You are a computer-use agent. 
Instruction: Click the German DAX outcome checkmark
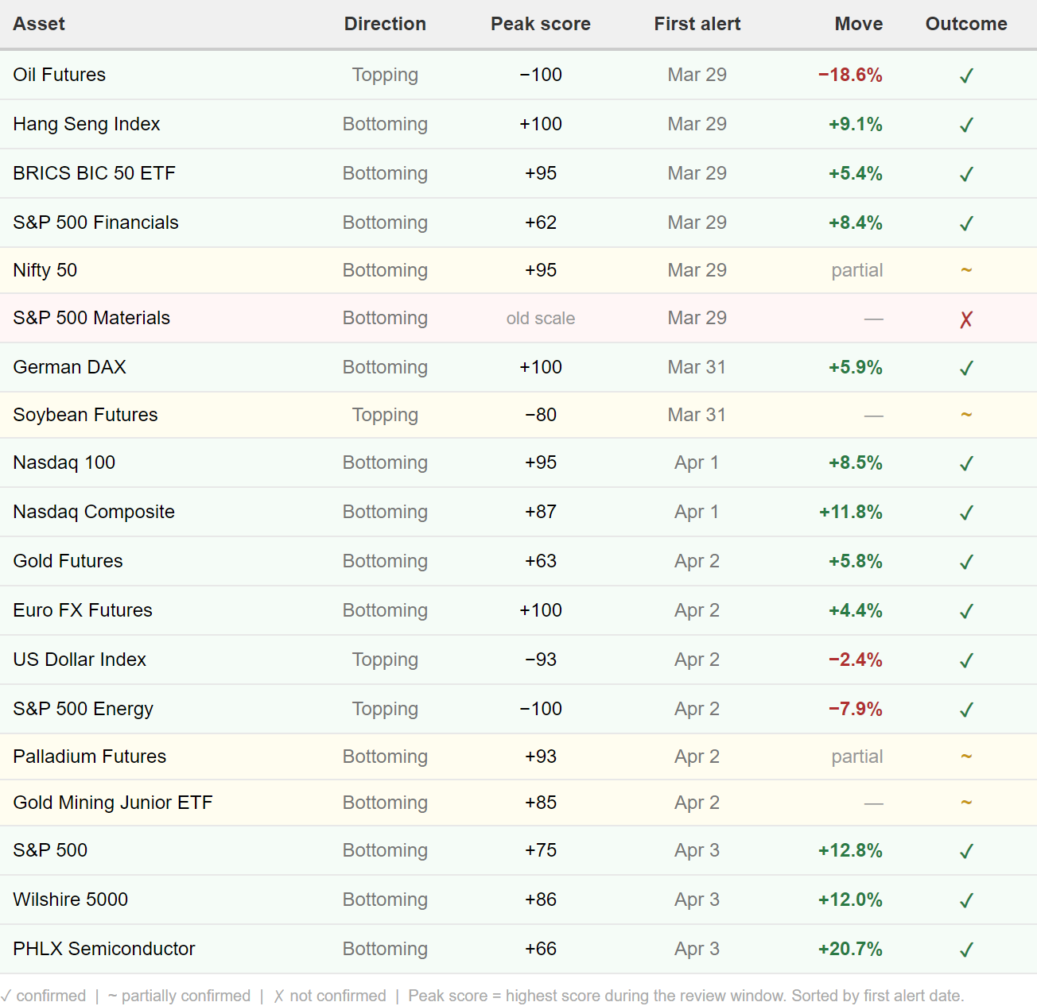pyautogui.click(x=966, y=368)
